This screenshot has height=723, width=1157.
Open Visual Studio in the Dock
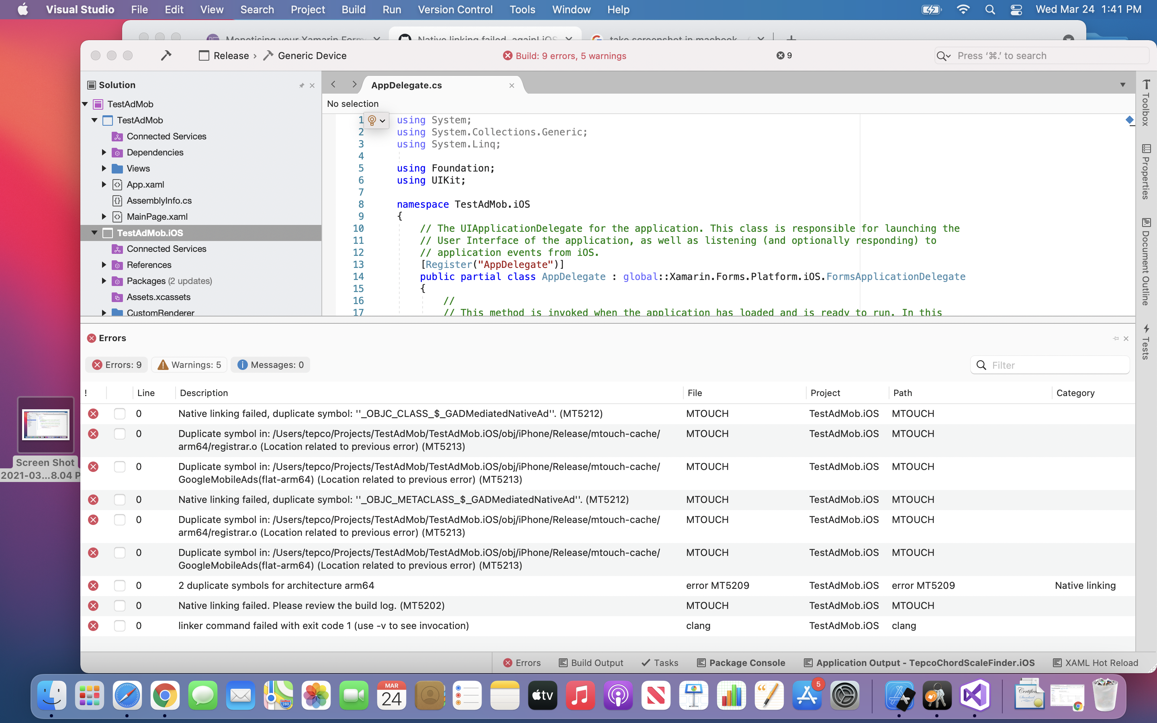974,695
